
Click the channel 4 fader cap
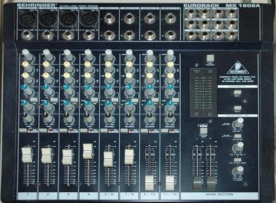pyautogui.click(x=87, y=151)
